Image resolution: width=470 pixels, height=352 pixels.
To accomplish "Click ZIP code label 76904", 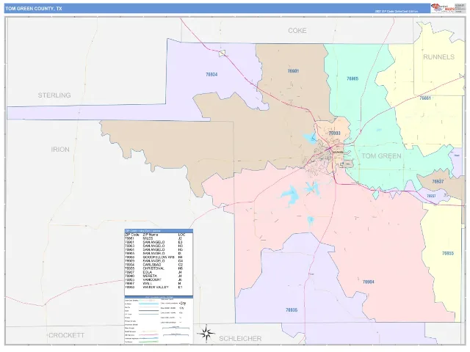I will point(368,282).
